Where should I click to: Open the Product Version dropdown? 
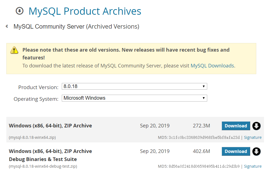point(134,86)
